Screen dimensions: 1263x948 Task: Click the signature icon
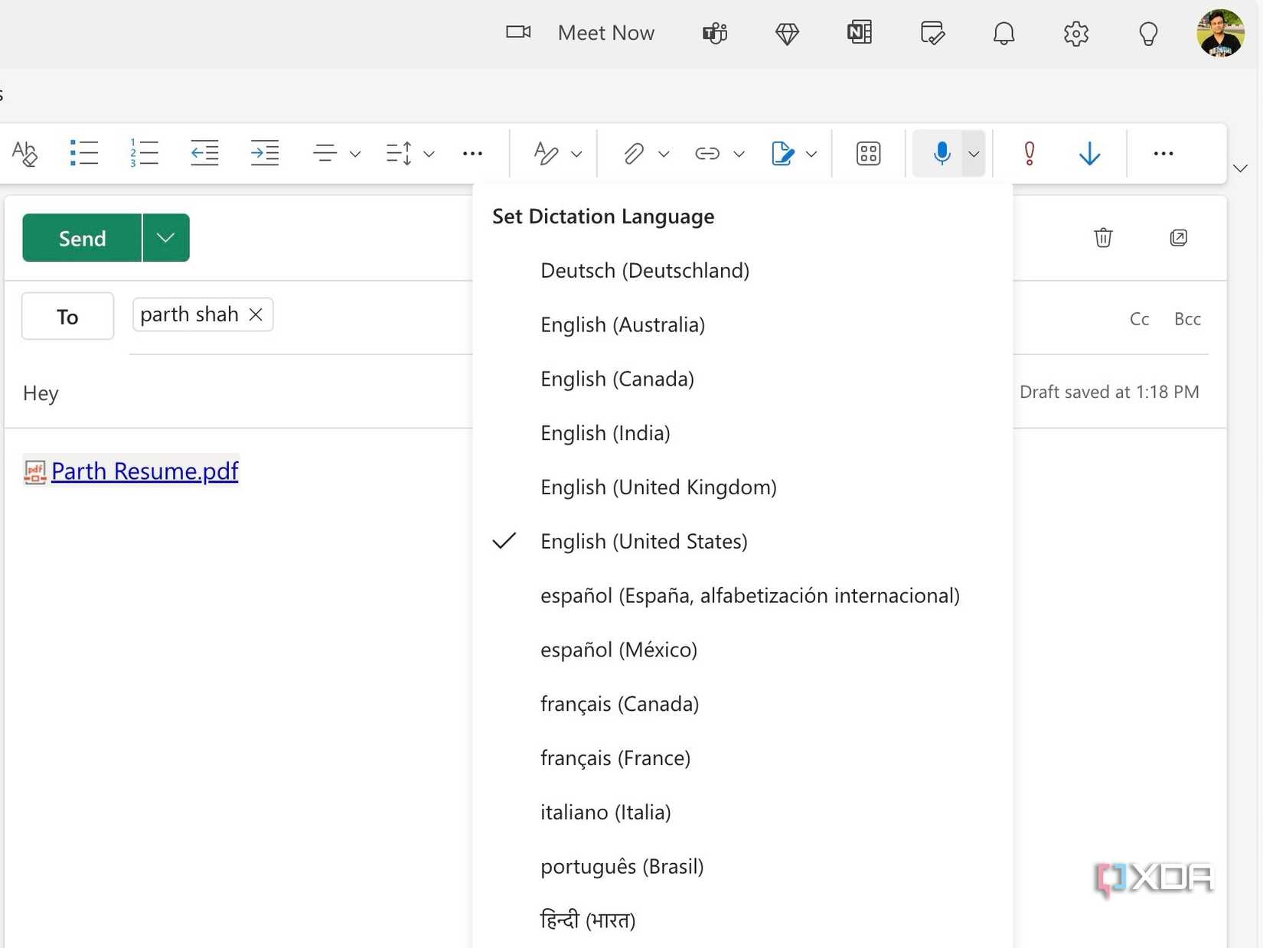pos(782,154)
